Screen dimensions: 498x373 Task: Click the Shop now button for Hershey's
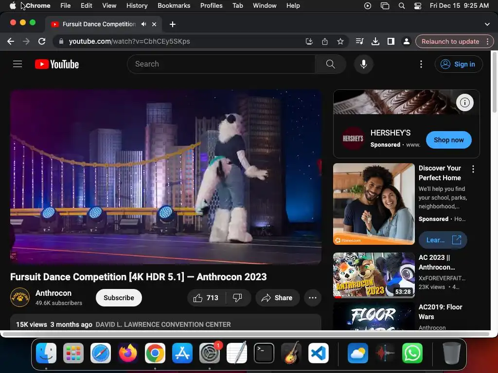pyautogui.click(x=448, y=140)
